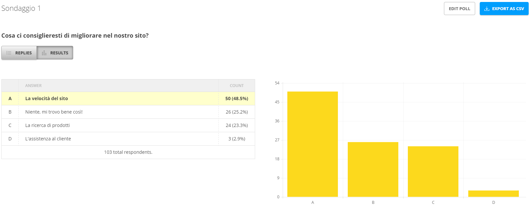Click the Count column header
This screenshot has width=530, height=214.
pos(236,86)
